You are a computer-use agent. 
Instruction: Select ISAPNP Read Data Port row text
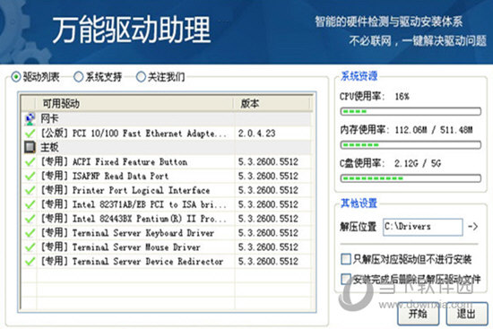point(105,176)
